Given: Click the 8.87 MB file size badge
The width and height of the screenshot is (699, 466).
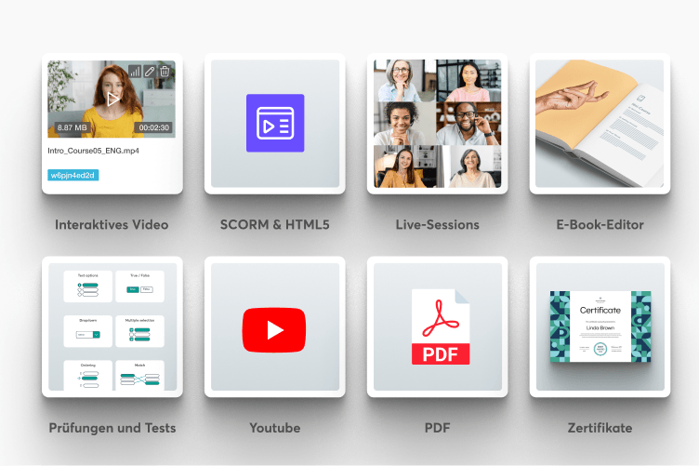Looking at the screenshot, I should [73, 127].
